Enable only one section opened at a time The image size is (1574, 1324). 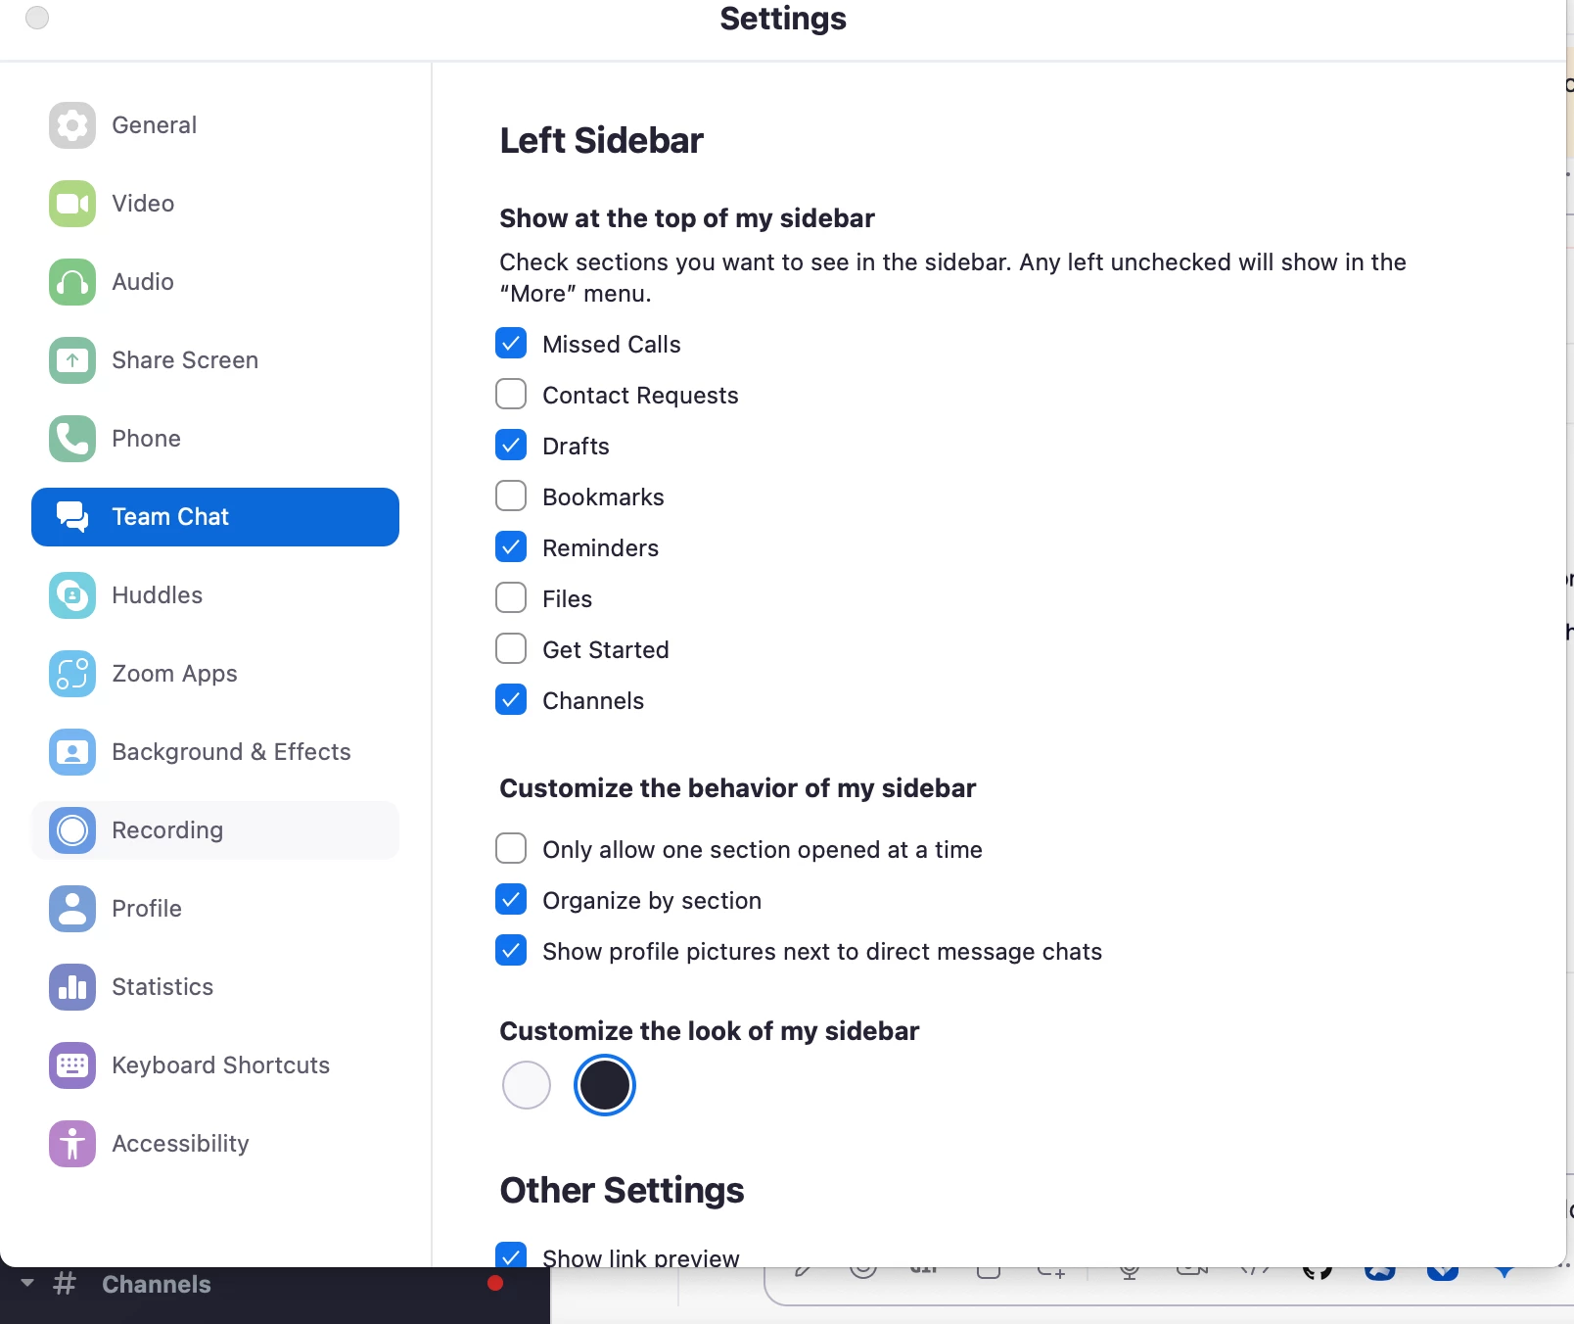(x=511, y=848)
